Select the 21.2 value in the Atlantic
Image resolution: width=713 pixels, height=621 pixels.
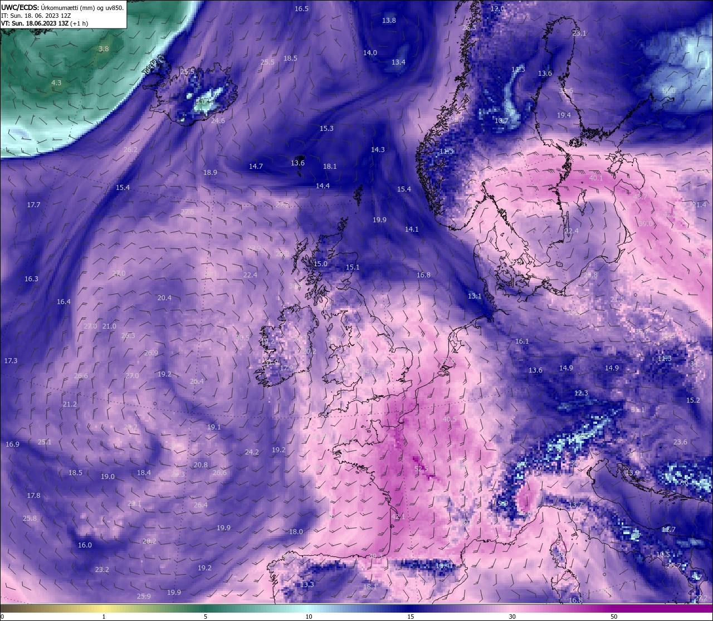(x=70, y=404)
